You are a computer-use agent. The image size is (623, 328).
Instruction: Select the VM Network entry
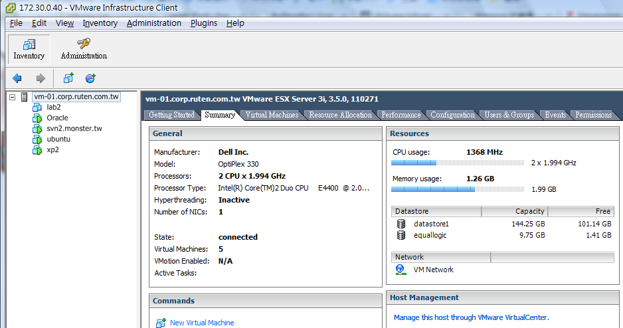[x=434, y=270]
